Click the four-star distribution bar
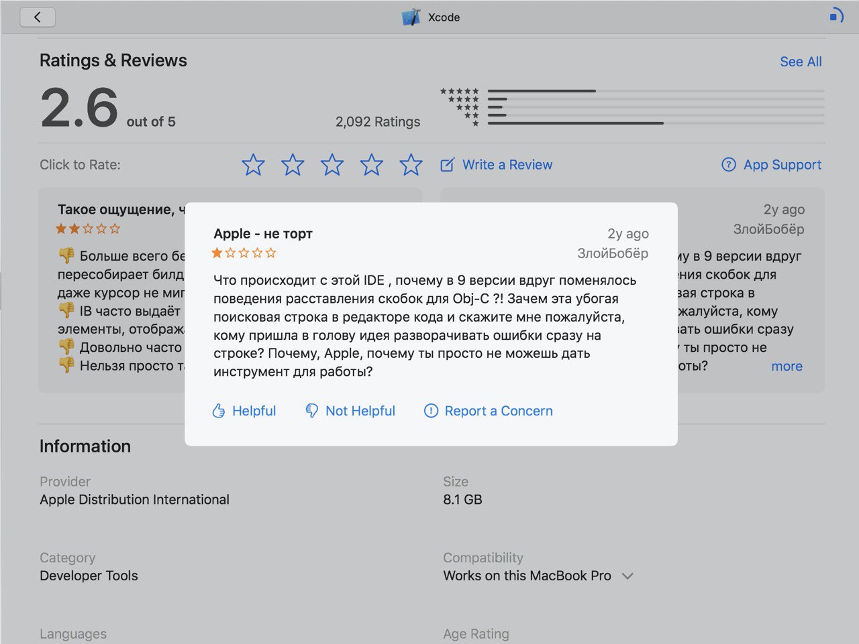Image resolution: width=859 pixels, height=644 pixels. [x=656, y=99]
